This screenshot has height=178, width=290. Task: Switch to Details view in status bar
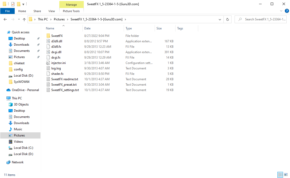280,174
